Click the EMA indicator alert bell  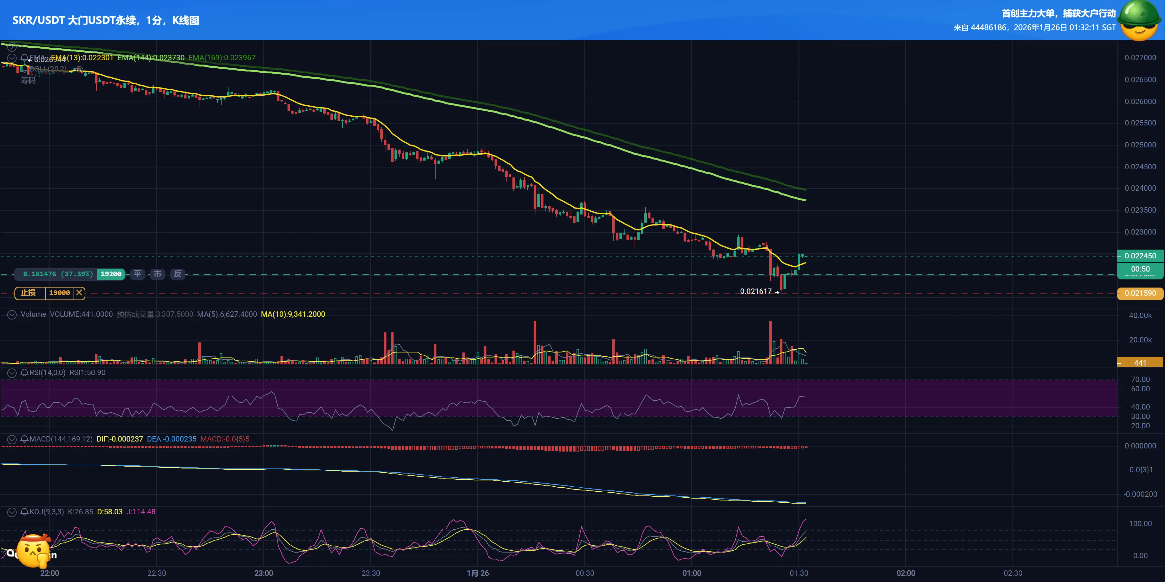click(x=24, y=58)
